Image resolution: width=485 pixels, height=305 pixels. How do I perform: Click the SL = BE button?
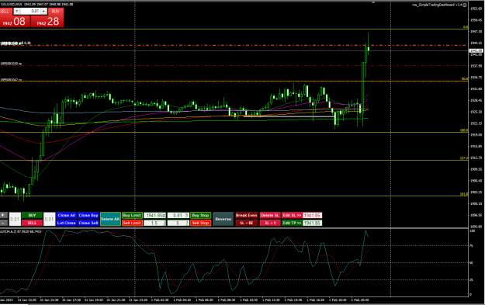coord(247,223)
